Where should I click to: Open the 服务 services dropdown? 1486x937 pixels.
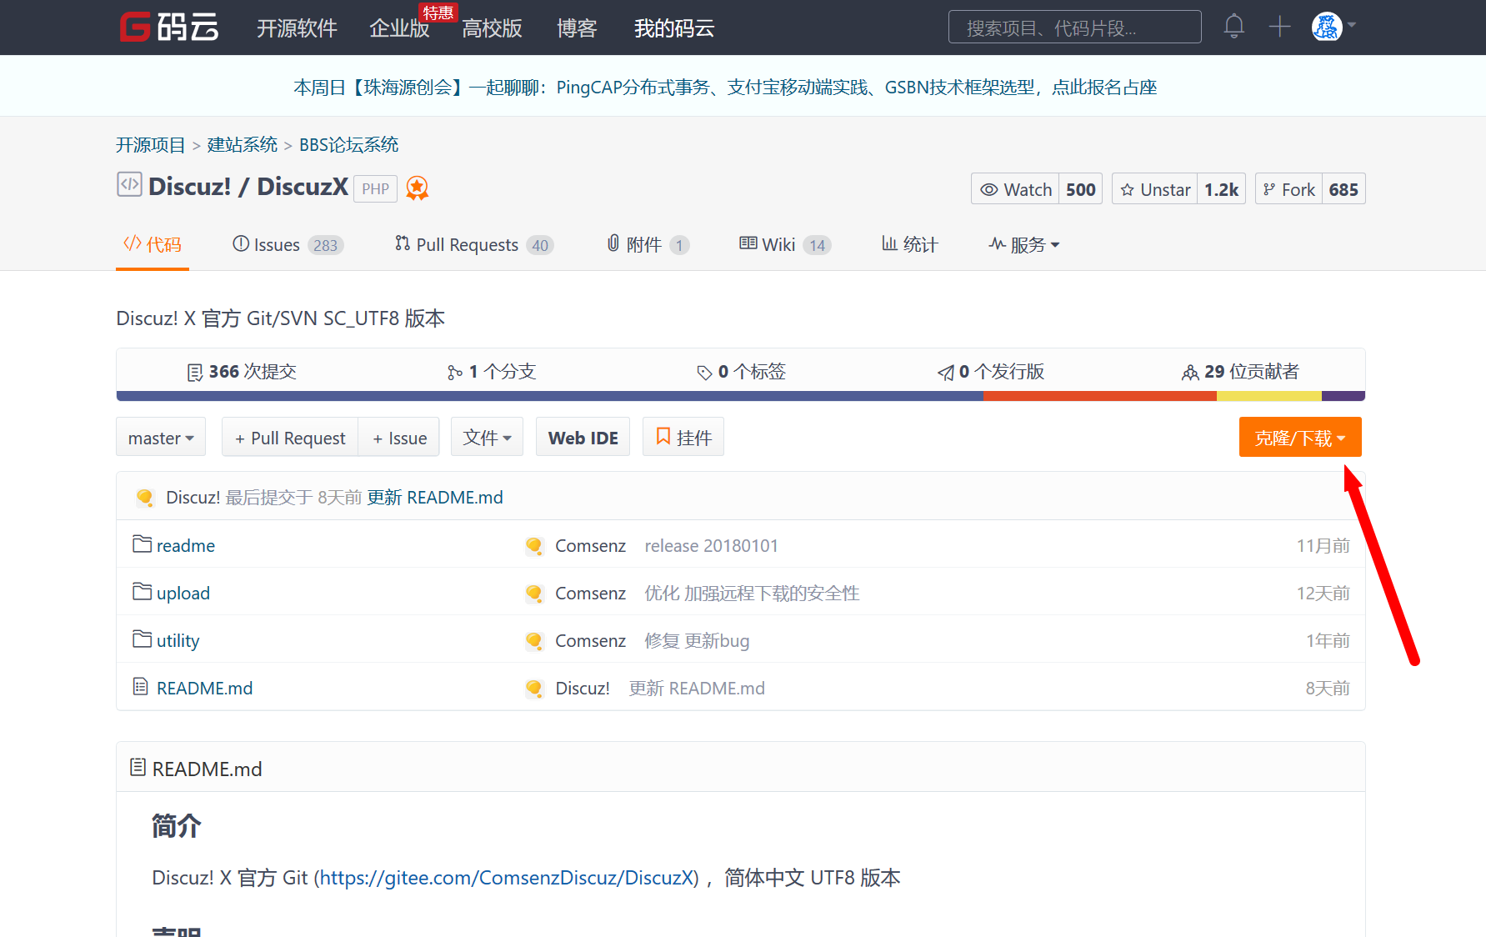pos(1024,244)
